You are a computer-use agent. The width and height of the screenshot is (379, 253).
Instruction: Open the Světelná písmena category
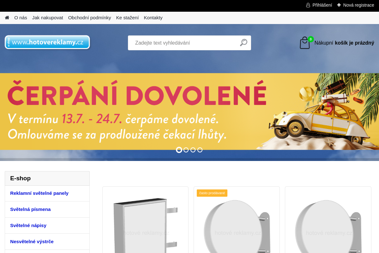click(x=47, y=209)
